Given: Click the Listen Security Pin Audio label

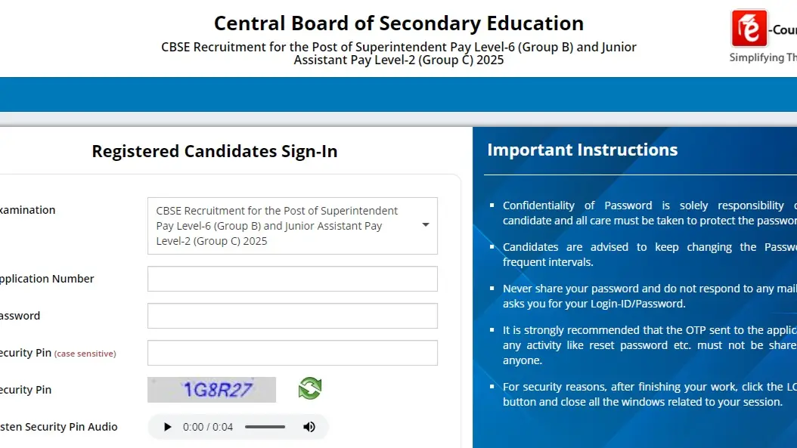Looking at the screenshot, I should [x=60, y=426].
